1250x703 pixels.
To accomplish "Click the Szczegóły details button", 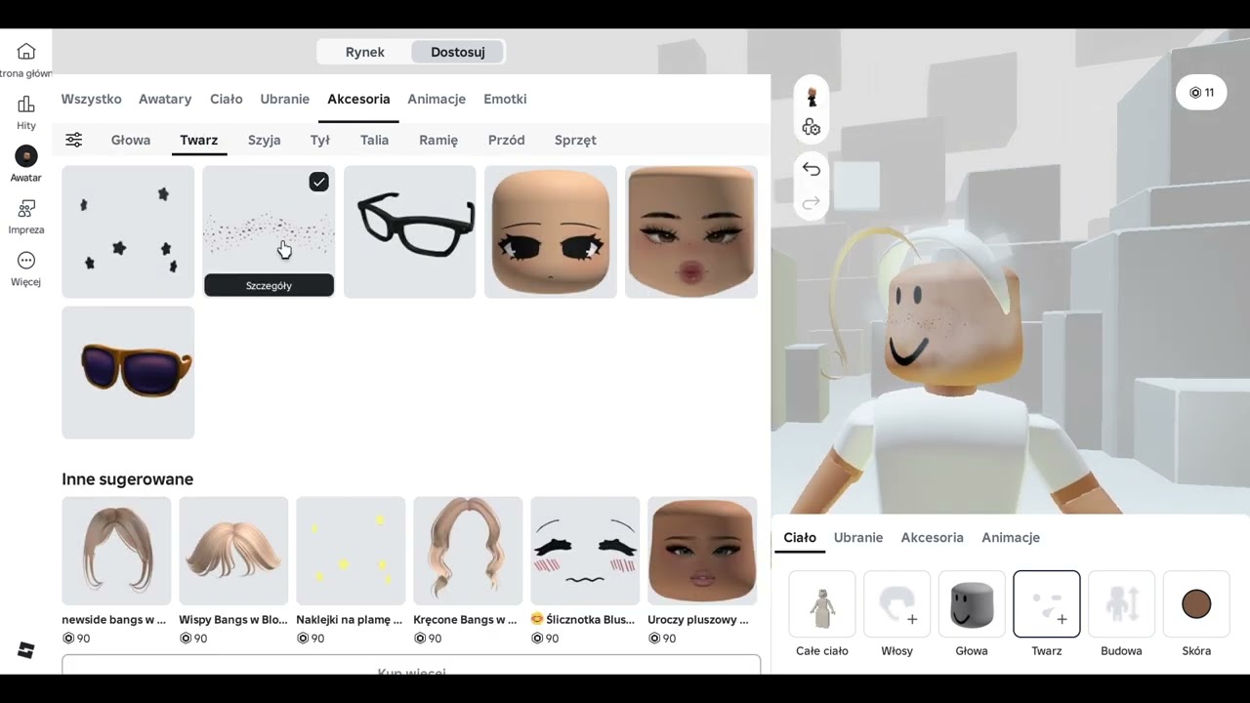I will [x=269, y=285].
